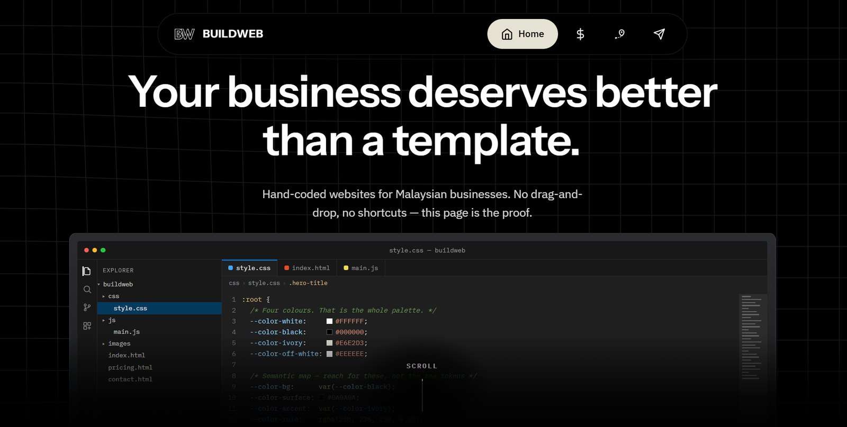Click the code minimap on the editor's right
847x427 pixels.
click(752, 338)
